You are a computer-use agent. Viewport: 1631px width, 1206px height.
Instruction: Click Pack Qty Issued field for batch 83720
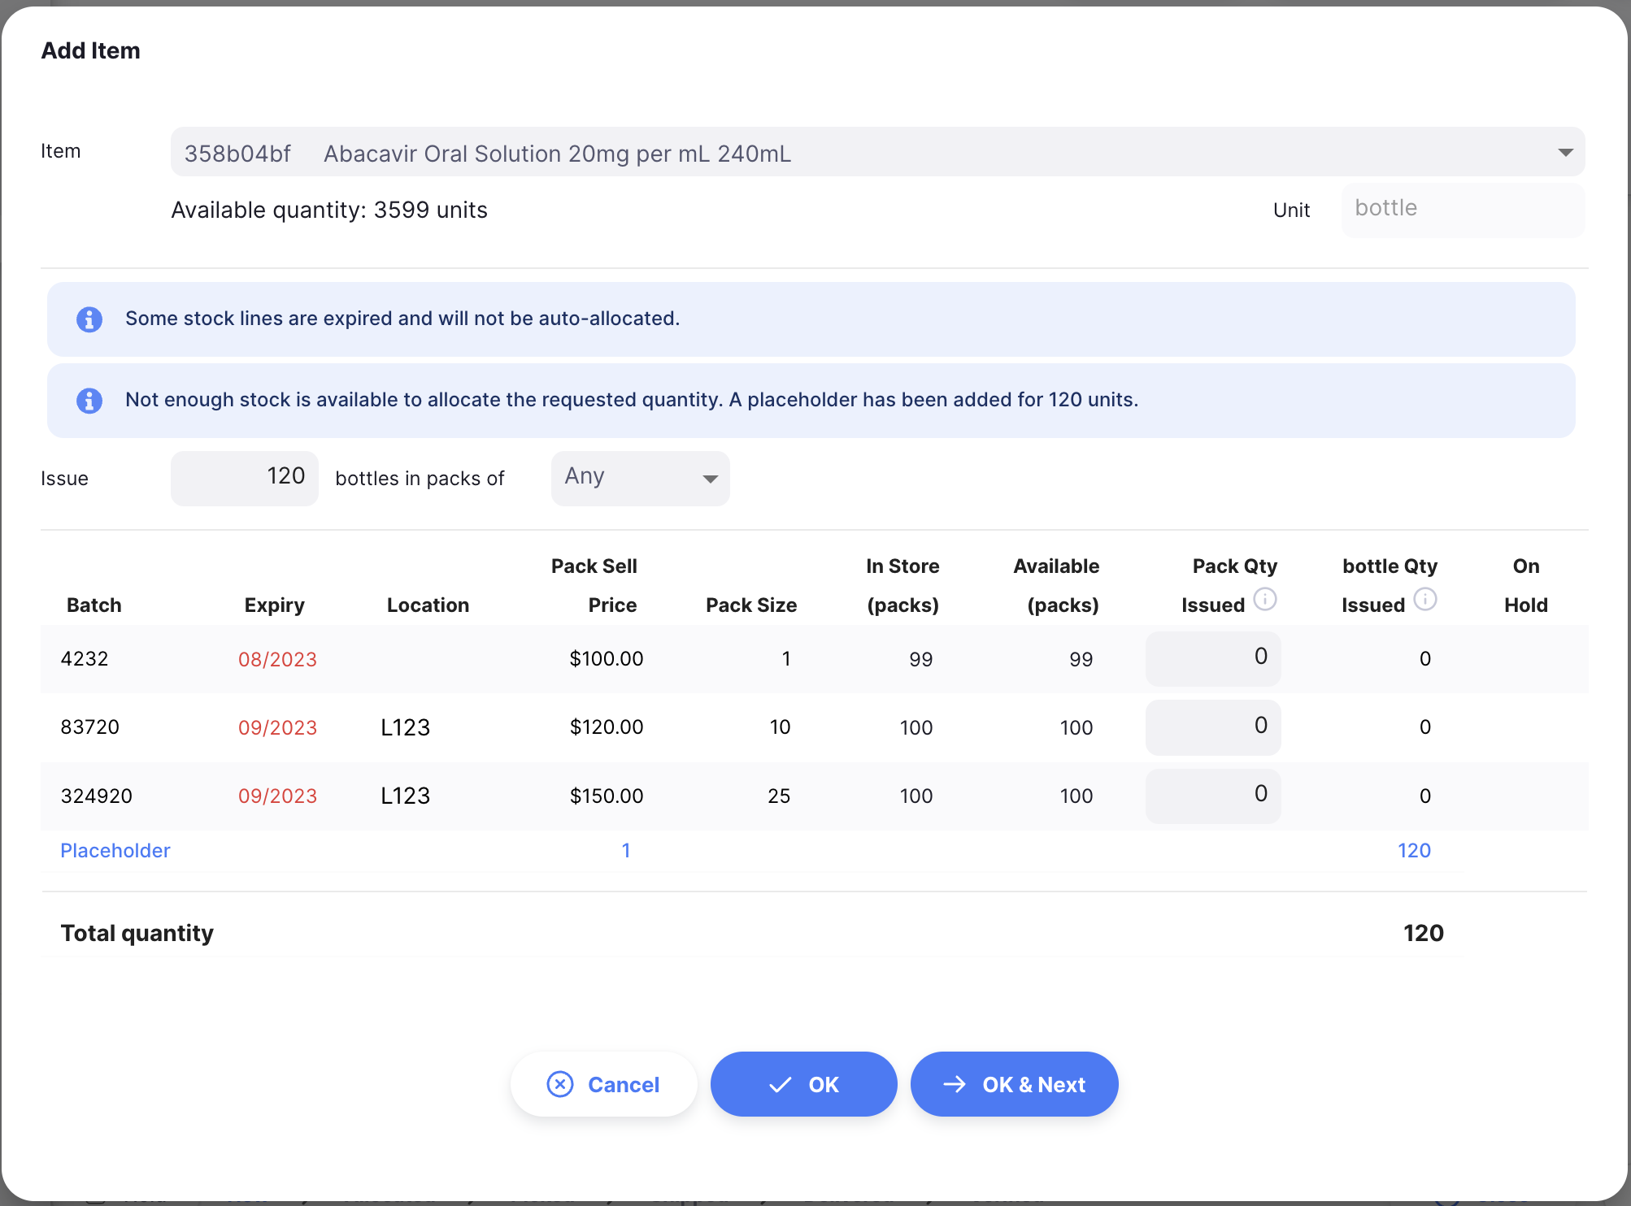click(x=1213, y=727)
